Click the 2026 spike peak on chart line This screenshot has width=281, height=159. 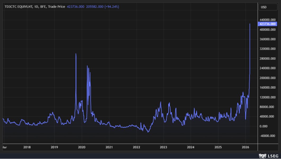coord(250,24)
